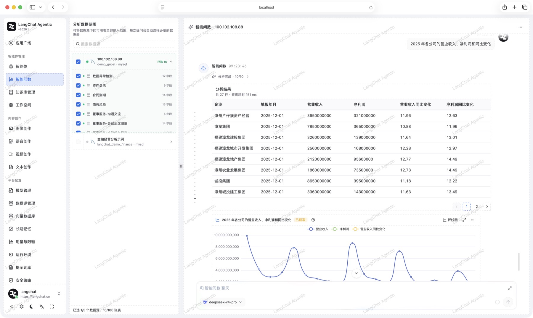This screenshot has width=533, height=318.
Task: Click the Safari share icon
Action: coord(505,7)
